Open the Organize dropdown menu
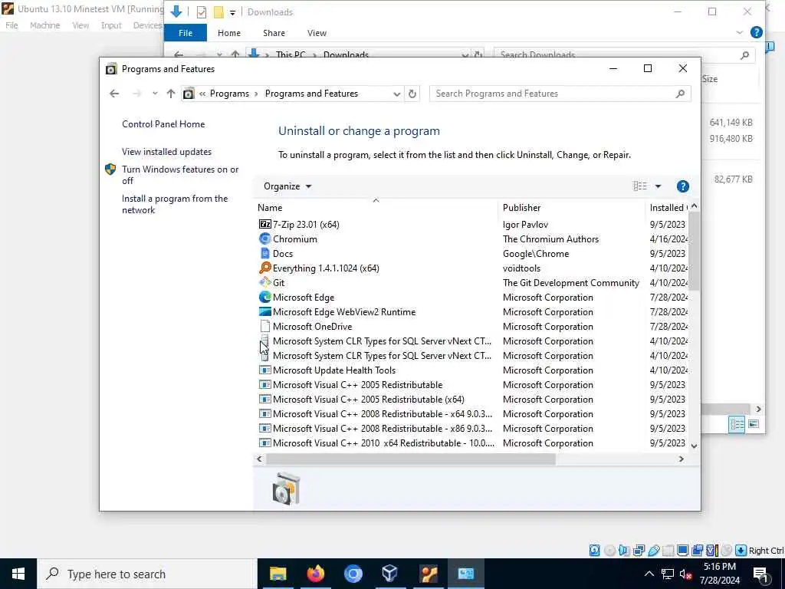Image resolution: width=785 pixels, height=589 pixels. click(287, 186)
